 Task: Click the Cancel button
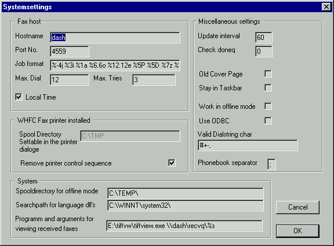coord(297,207)
